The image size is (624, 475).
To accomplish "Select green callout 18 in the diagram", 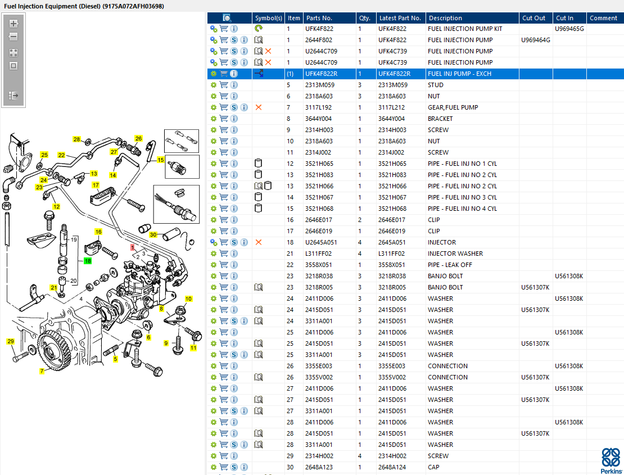I will (x=88, y=261).
